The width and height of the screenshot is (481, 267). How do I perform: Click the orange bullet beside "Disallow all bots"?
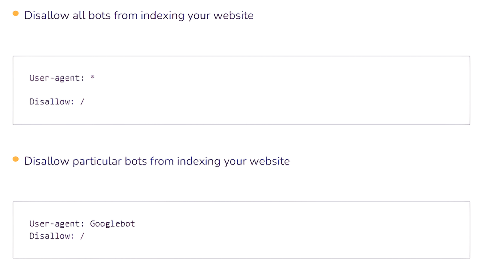point(16,13)
